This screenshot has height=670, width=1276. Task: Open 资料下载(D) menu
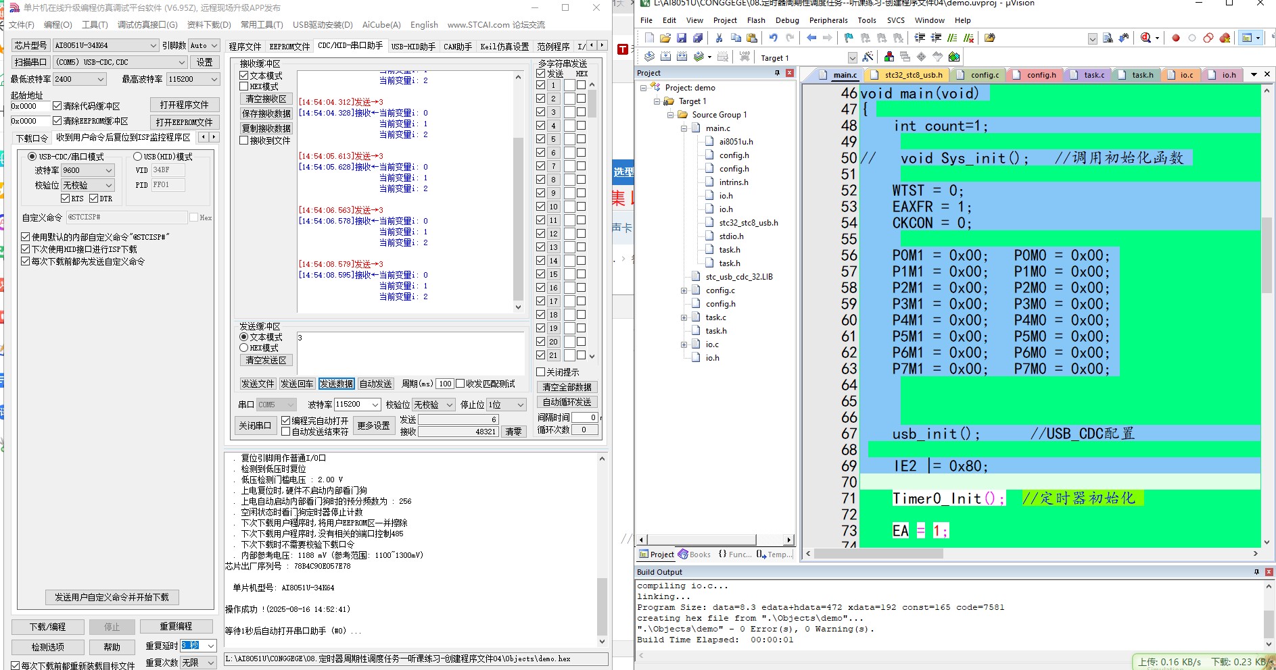[x=209, y=24]
